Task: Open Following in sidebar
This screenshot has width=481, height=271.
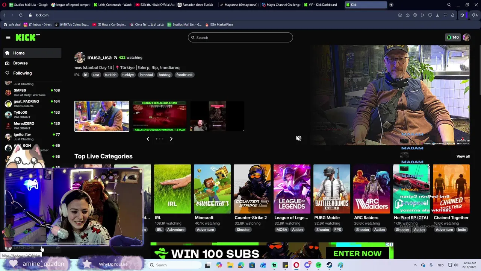Action: pos(32,73)
